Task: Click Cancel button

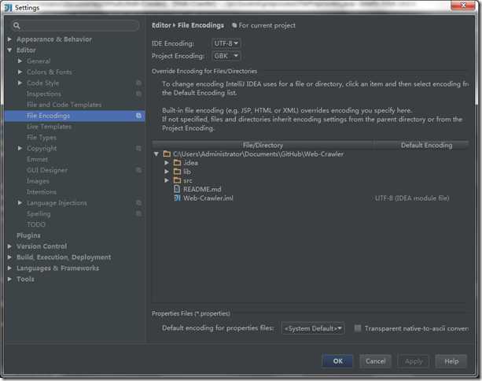Action: 375,361
